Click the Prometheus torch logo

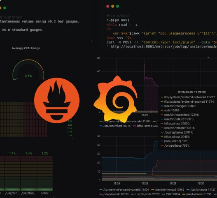coord(57,100)
